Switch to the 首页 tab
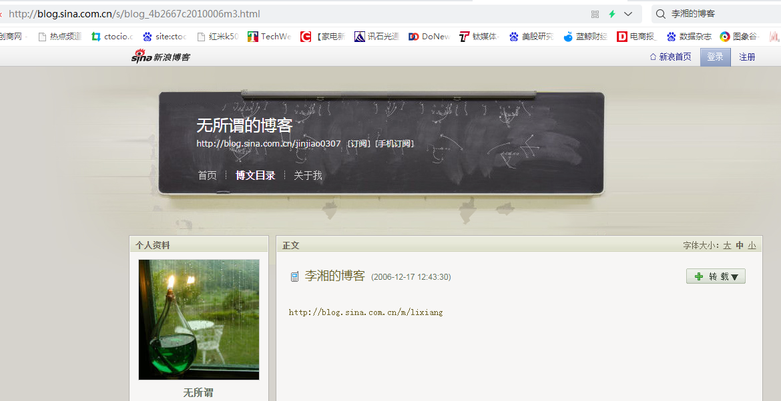The image size is (781, 401). click(x=207, y=175)
